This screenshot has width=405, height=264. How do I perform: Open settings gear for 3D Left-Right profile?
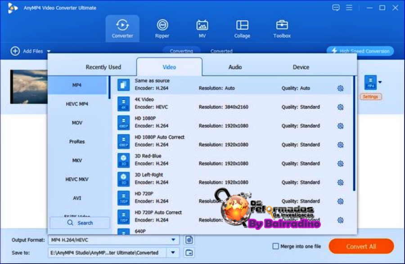[341, 183]
